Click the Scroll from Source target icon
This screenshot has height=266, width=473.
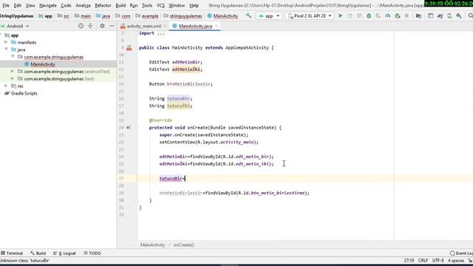81,26
